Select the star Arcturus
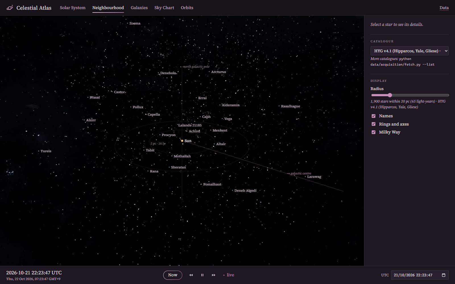Screen dimensions: 455x284 click(x=218, y=72)
